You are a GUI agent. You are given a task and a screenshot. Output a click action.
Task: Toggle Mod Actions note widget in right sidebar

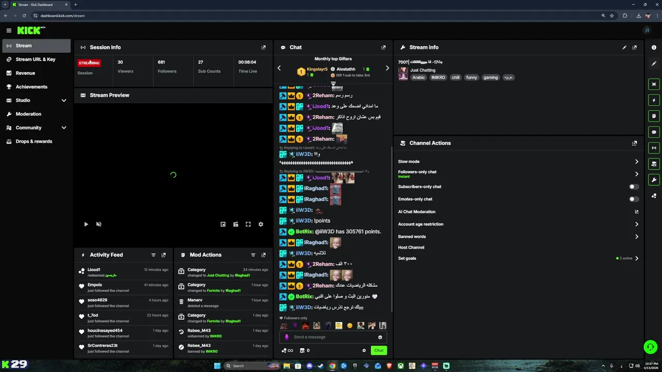click(x=654, y=116)
